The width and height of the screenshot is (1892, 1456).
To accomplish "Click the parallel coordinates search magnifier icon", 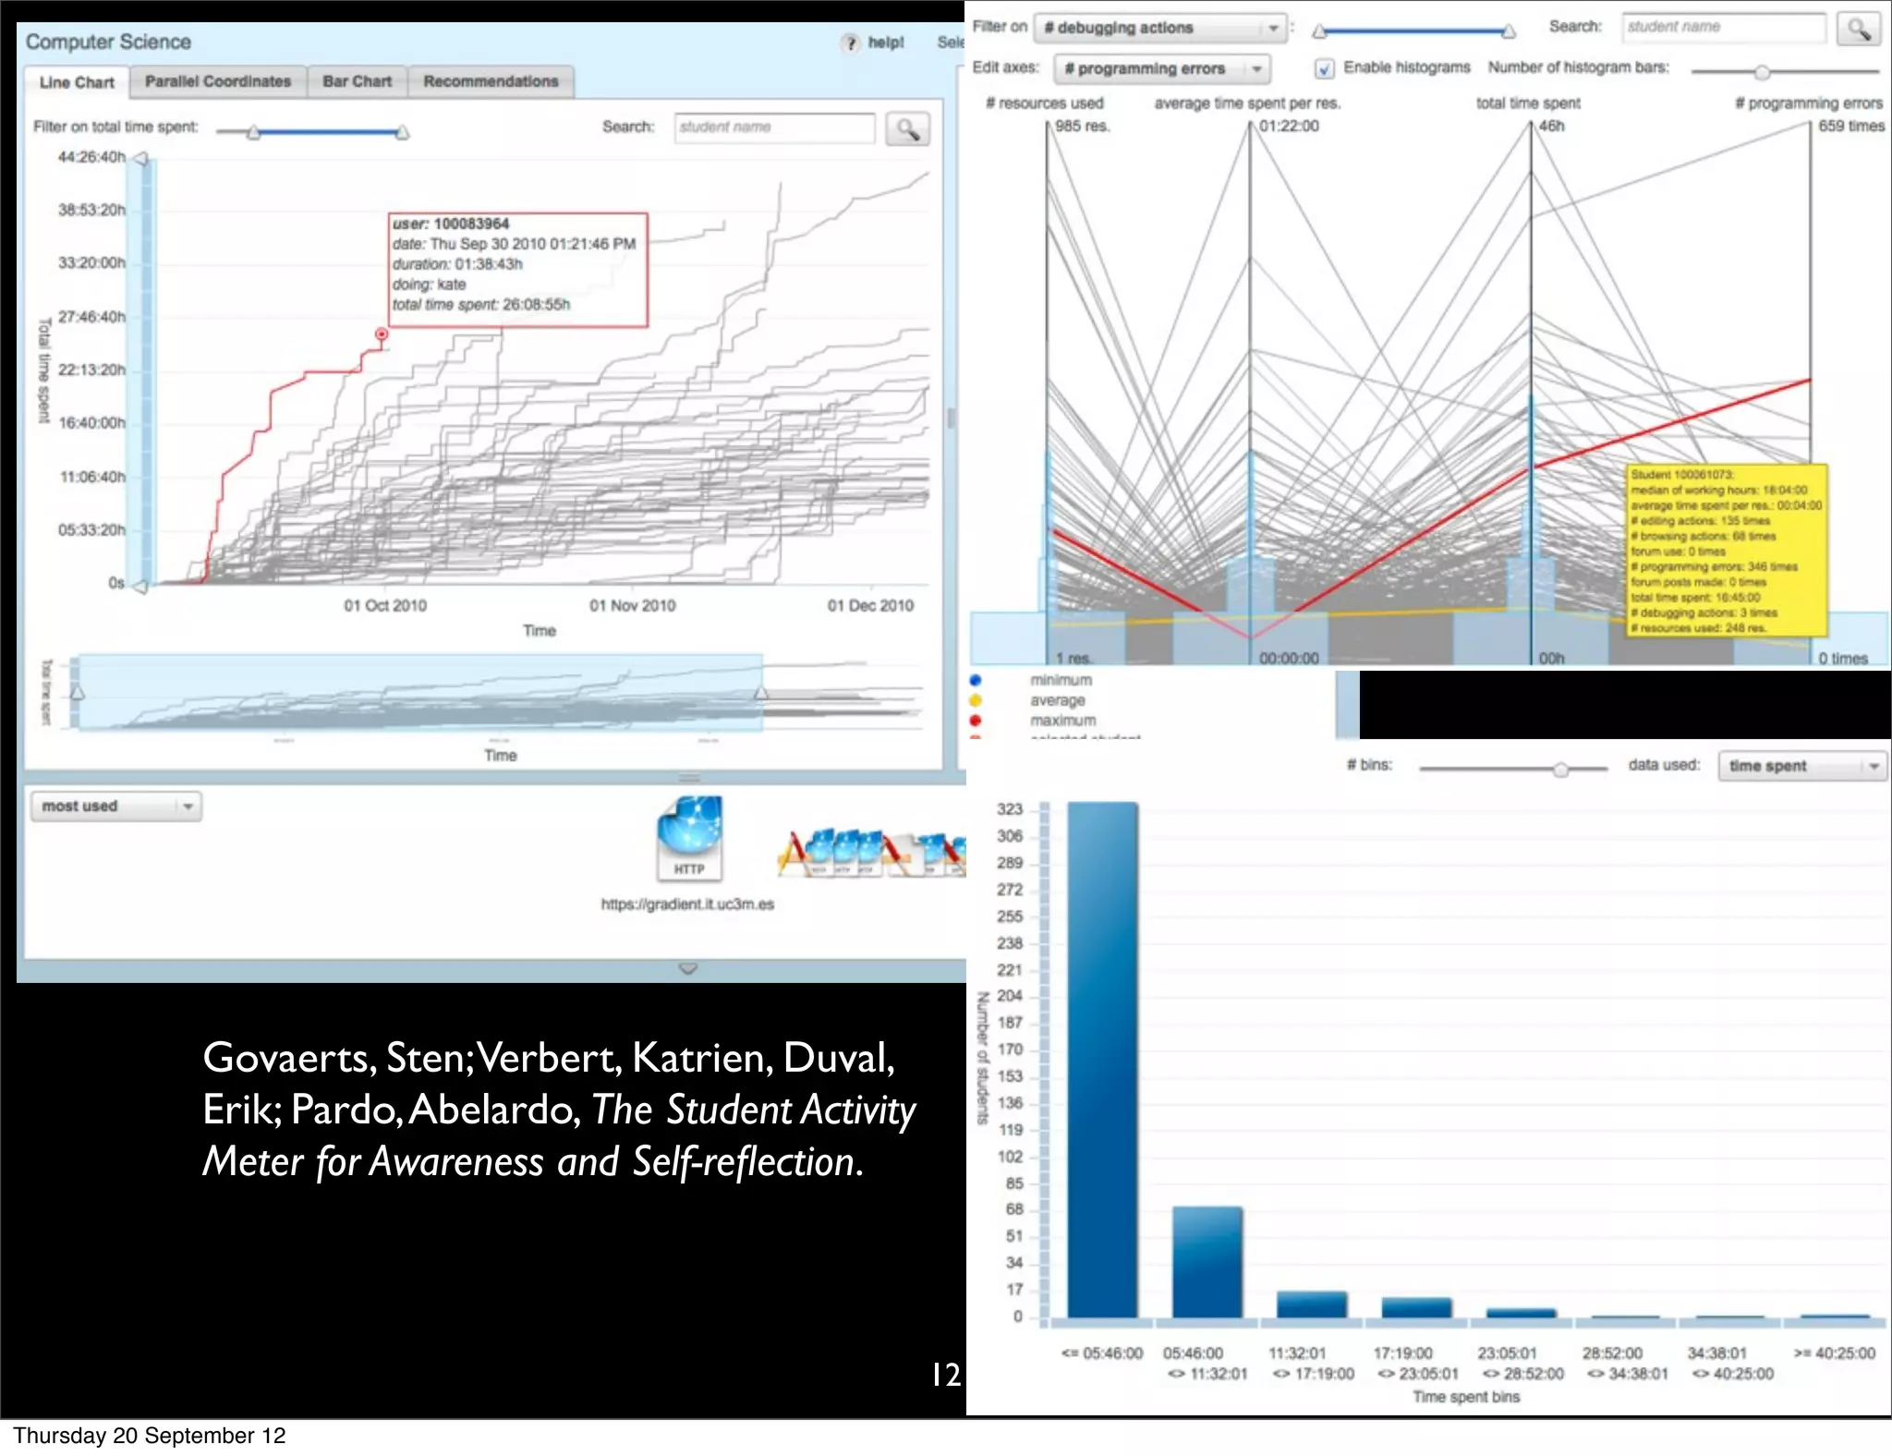I will (1858, 29).
